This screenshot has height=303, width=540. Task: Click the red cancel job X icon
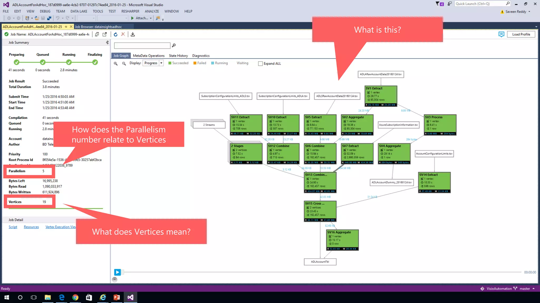[123, 34]
